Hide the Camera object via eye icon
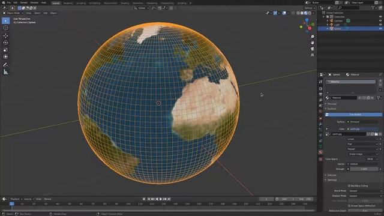The width and height of the screenshot is (384, 216). (x=380, y=21)
